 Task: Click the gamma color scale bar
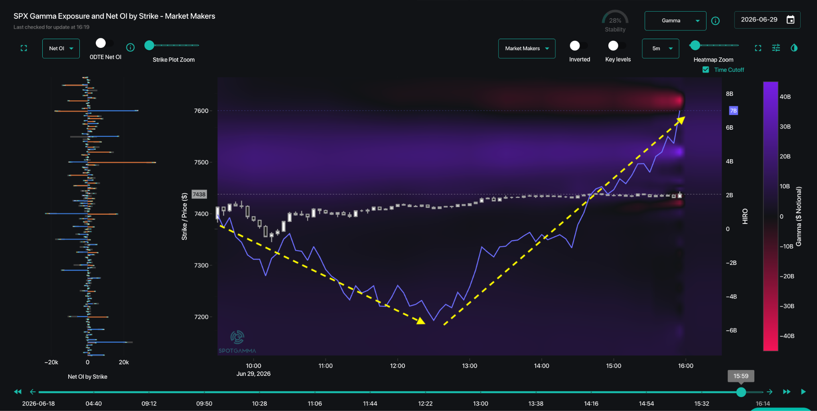(770, 216)
